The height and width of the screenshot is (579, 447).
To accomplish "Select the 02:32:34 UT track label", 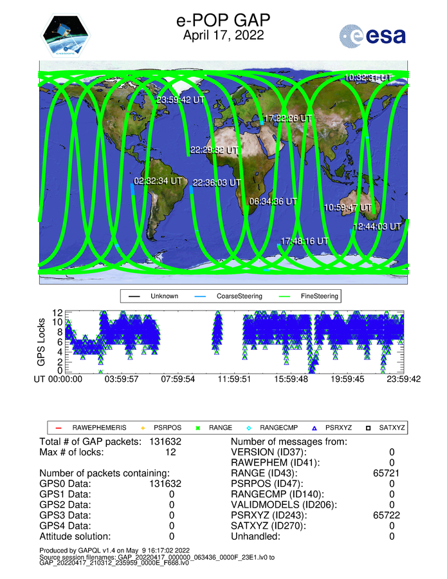I will pyautogui.click(x=158, y=181).
